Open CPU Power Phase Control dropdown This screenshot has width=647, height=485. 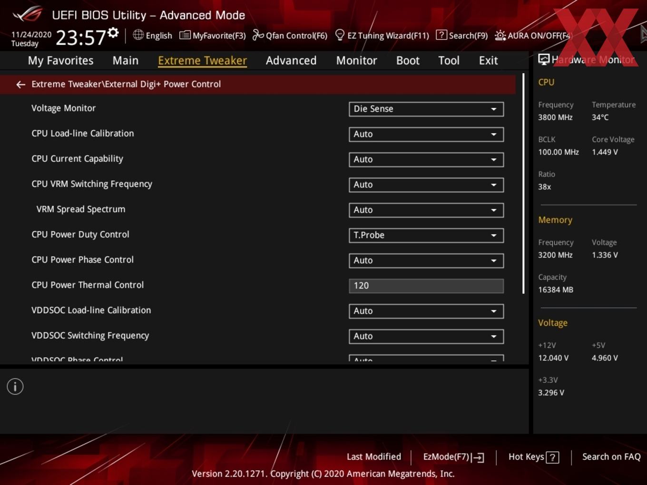point(426,260)
